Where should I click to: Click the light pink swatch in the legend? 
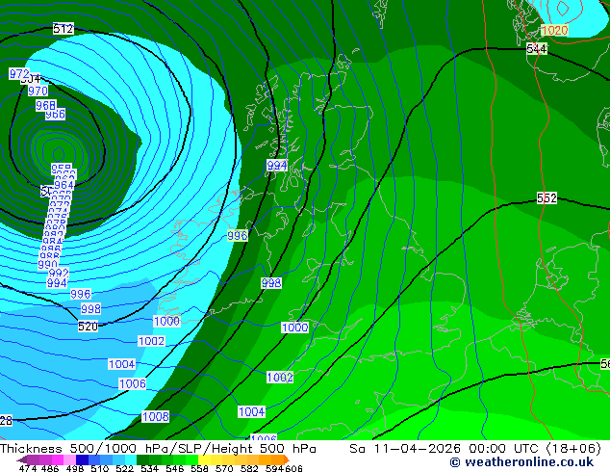69,459
